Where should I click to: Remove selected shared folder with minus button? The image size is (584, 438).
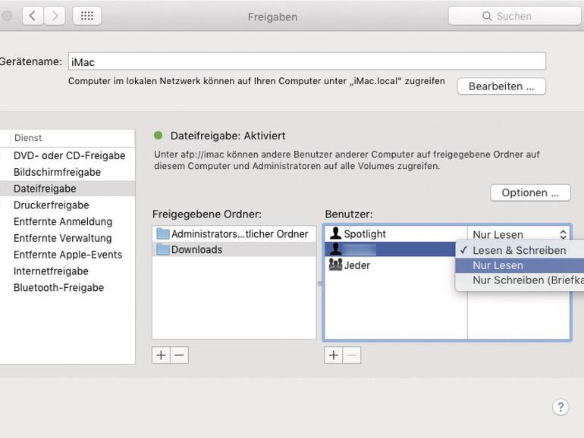pos(179,355)
